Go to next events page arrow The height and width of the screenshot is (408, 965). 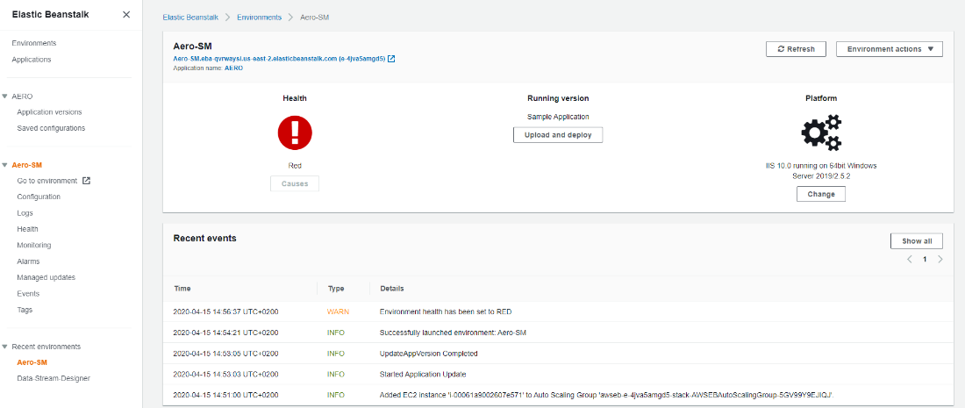(940, 260)
